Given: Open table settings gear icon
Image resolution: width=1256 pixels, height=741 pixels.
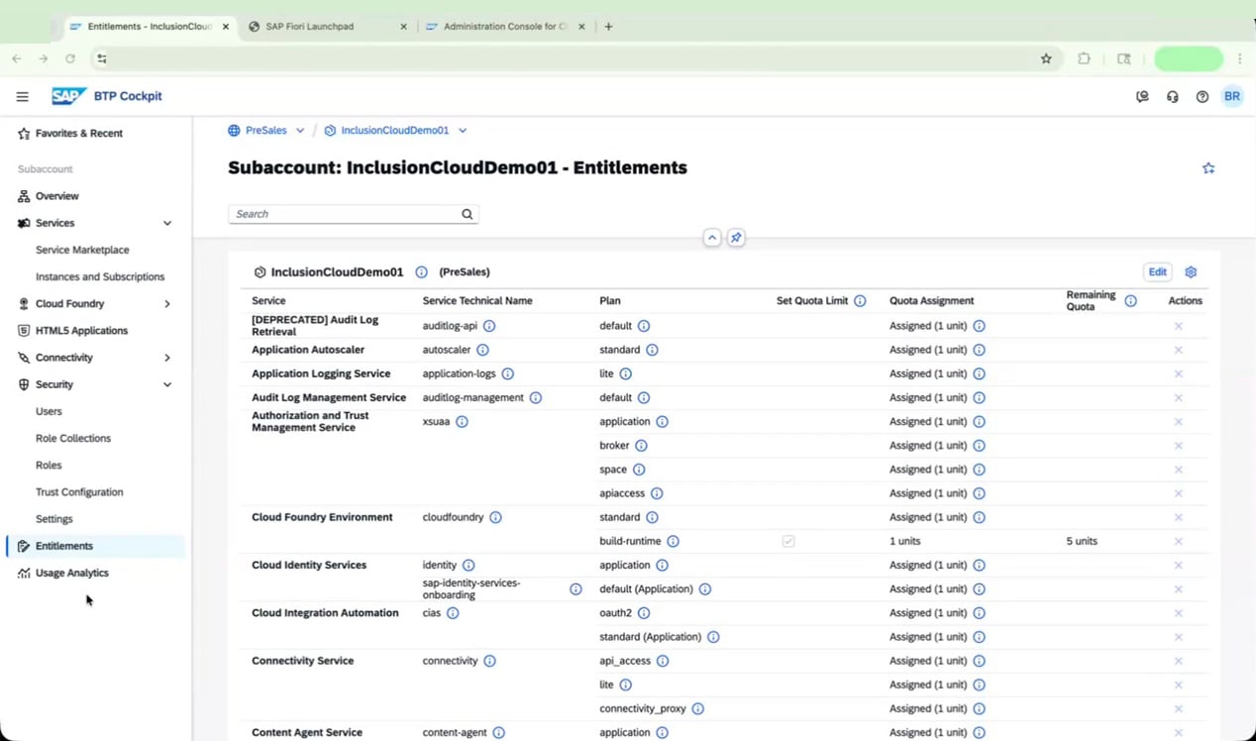Looking at the screenshot, I should 1192,271.
